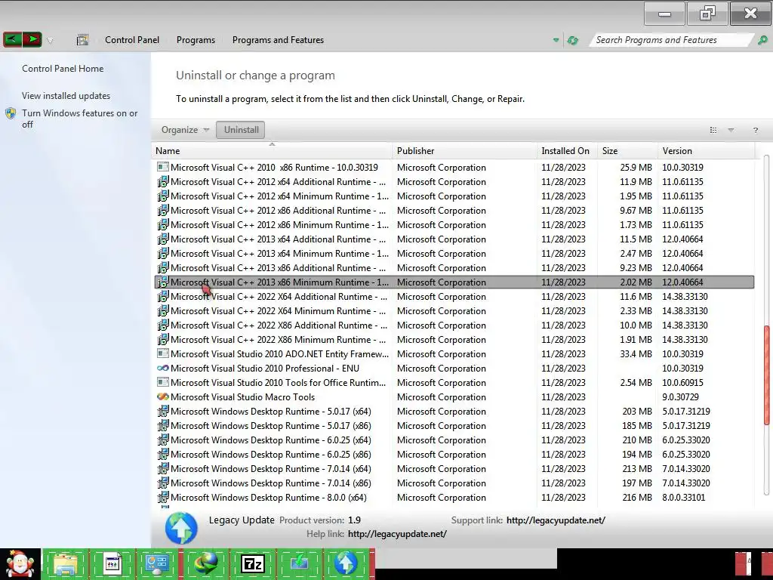Select Visual C++ 2012 x64 Minimum Runtime icon
773x580 pixels.
(163, 196)
